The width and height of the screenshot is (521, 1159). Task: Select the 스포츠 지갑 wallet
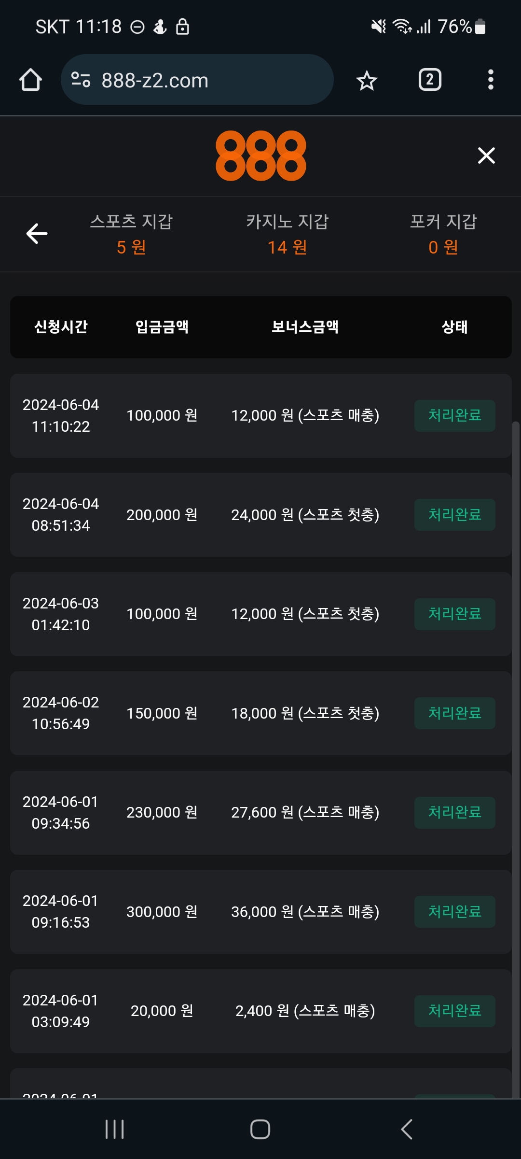(x=131, y=234)
